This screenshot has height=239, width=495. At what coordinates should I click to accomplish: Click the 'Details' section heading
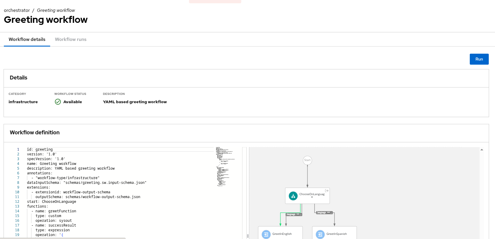tap(18, 78)
